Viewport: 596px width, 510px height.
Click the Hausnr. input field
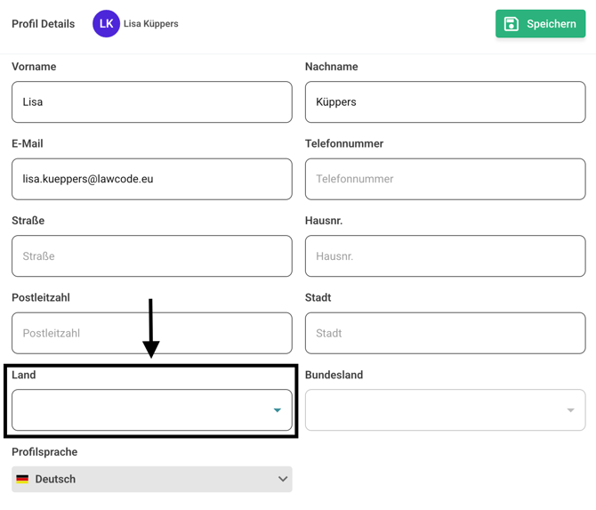tap(445, 256)
